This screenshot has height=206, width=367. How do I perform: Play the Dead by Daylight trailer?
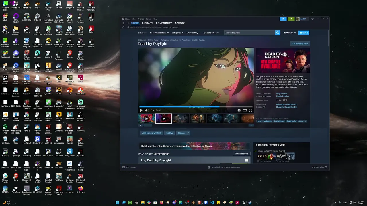point(141,110)
